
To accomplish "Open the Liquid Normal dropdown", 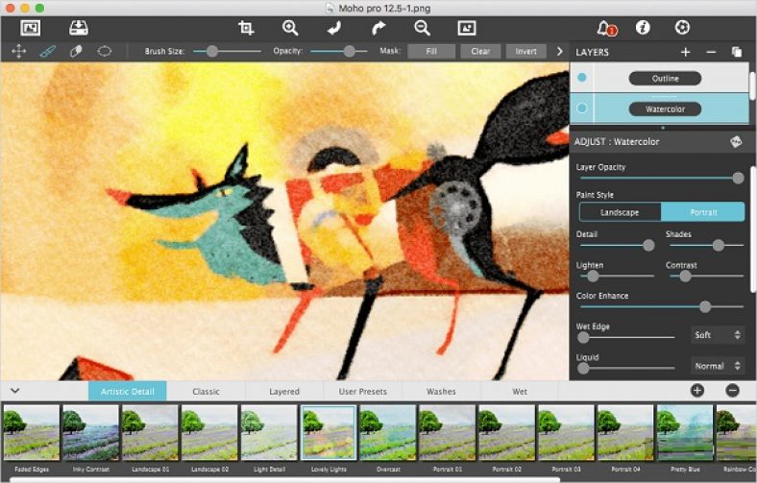I will (717, 366).
